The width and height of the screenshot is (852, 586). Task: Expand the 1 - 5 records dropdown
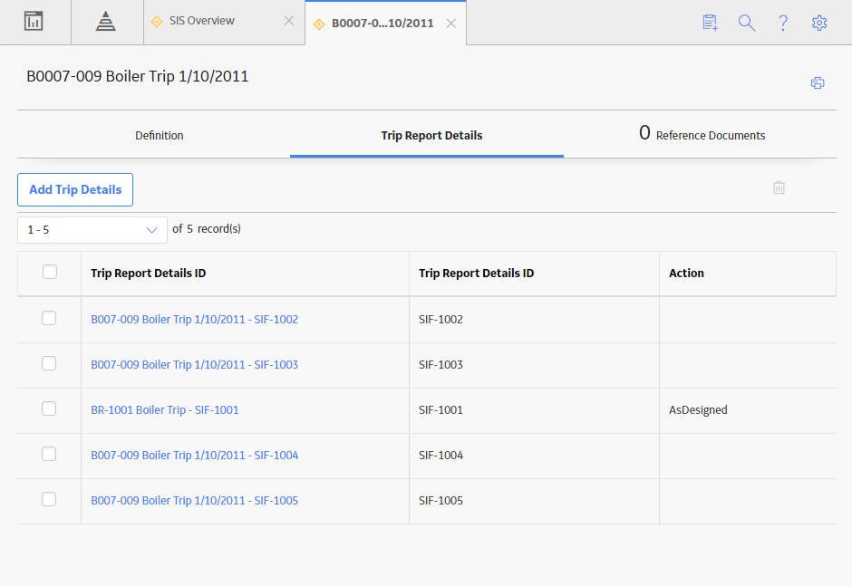(x=92, y=230)
